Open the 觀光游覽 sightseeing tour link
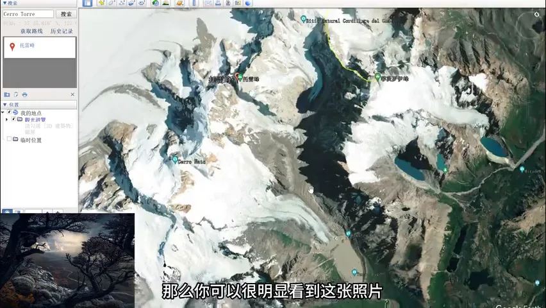This screenshot has height=308, width=546. click(x=35, y=119)
